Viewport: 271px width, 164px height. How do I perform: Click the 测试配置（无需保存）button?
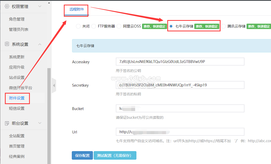[x=115, y=155]
